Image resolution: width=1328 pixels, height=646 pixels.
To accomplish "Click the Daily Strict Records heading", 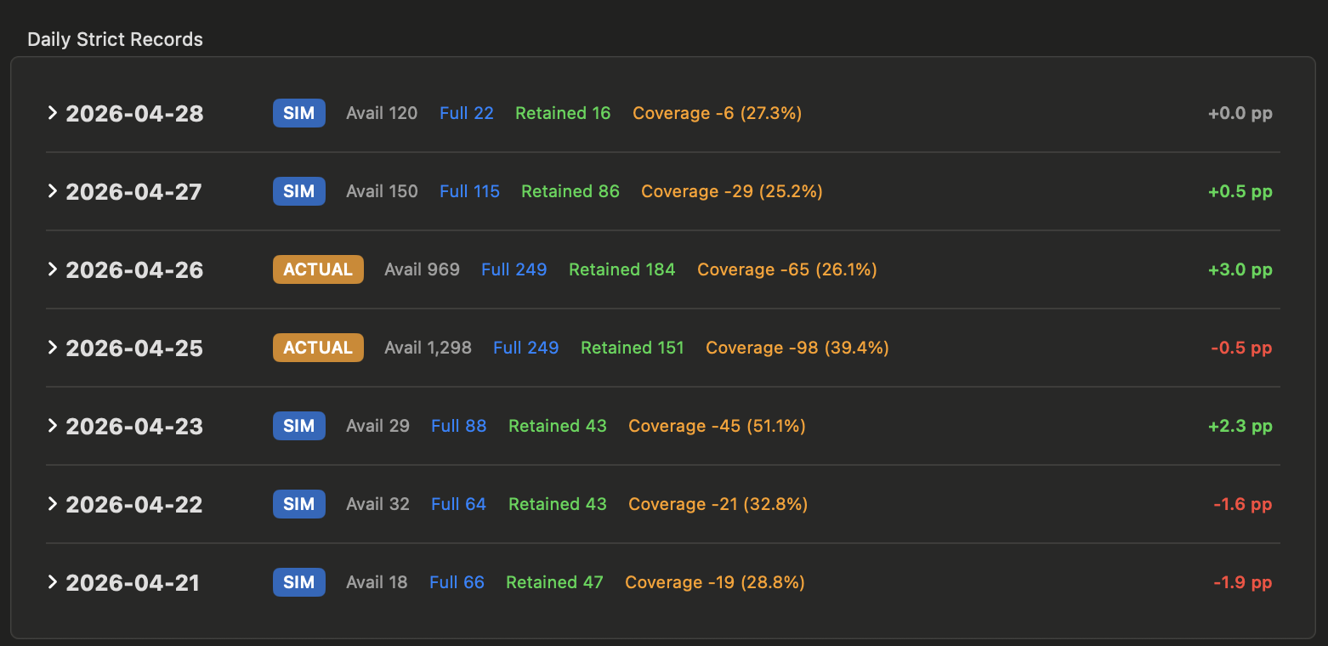I will pos(115,39).
